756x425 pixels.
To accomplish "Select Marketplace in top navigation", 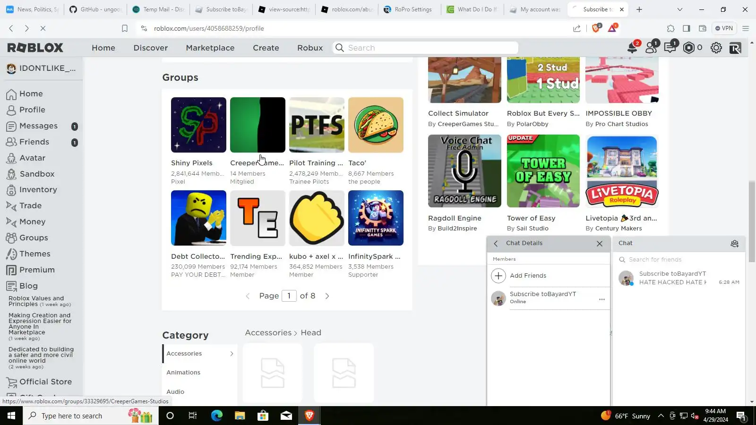I will (x=210, y=48).
